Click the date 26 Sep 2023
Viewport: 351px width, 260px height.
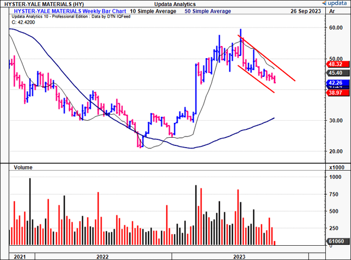[x=305, y=11]
